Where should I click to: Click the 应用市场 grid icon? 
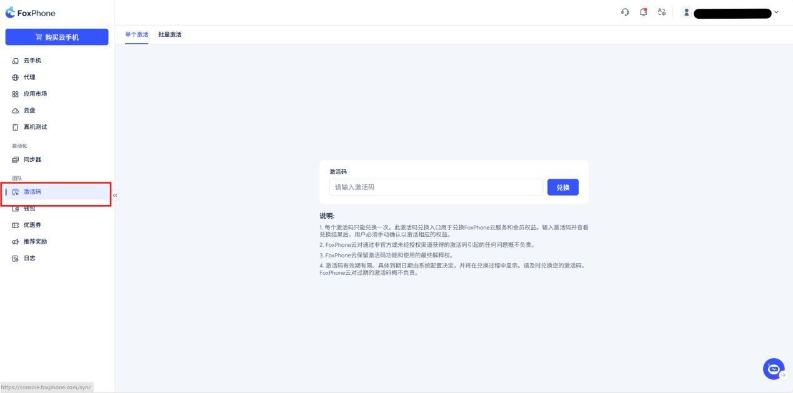tap(16, 94)
